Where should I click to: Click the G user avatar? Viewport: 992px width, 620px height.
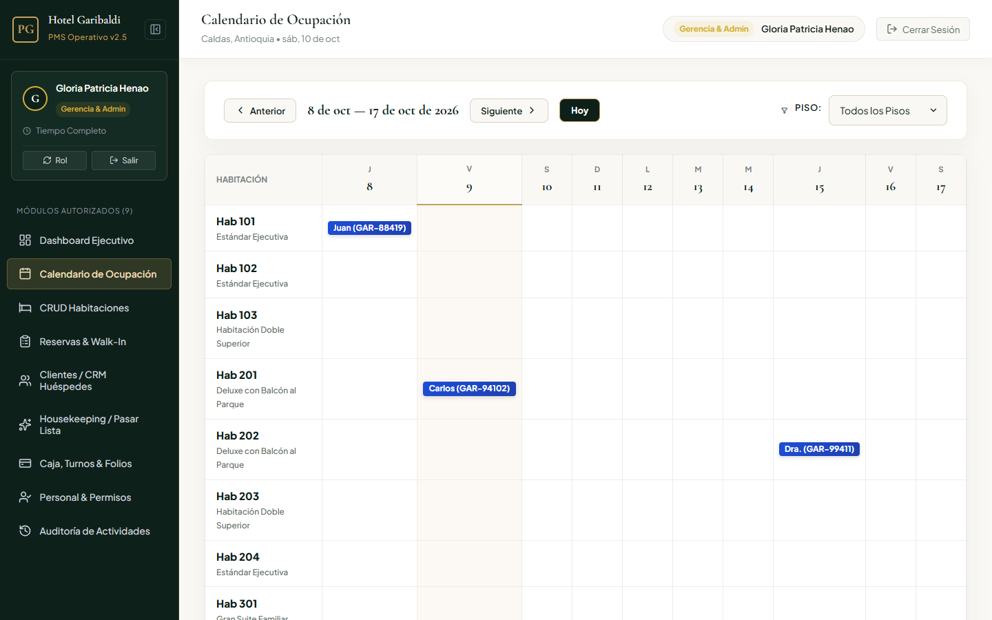pyautogui.click(x=35, y=99)
